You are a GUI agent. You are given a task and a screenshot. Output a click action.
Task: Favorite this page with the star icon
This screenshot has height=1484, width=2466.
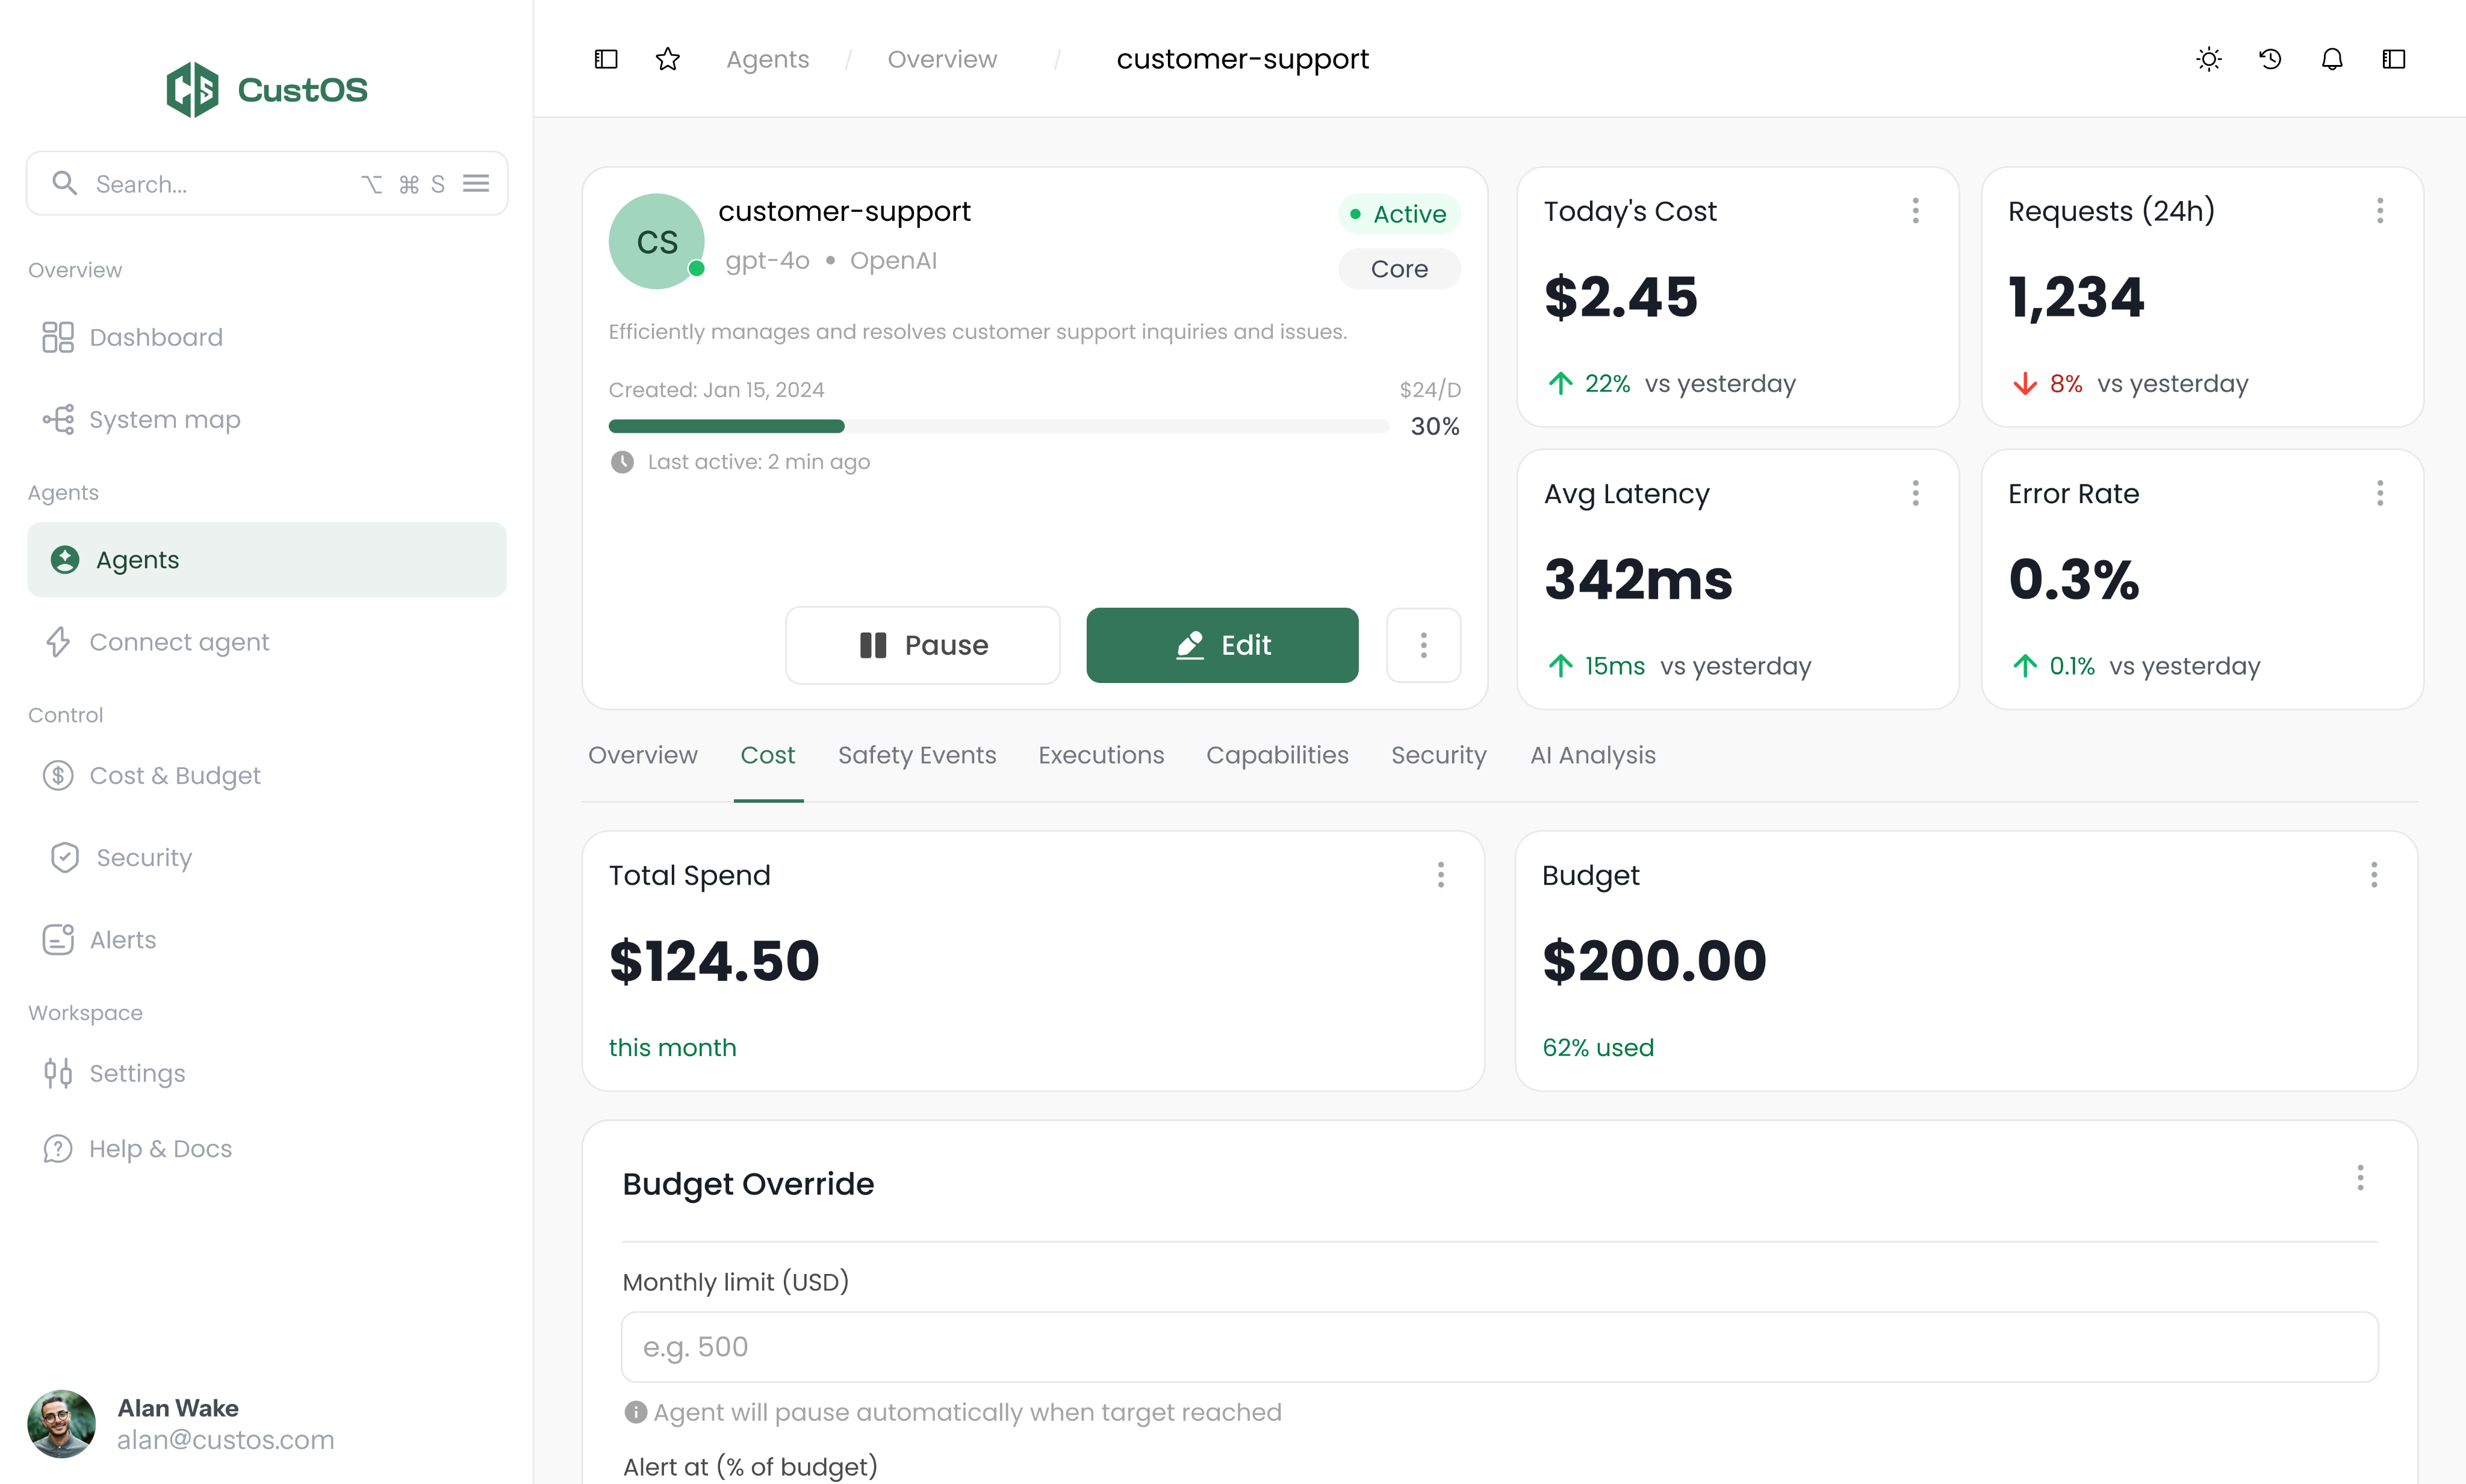[667, 59]
